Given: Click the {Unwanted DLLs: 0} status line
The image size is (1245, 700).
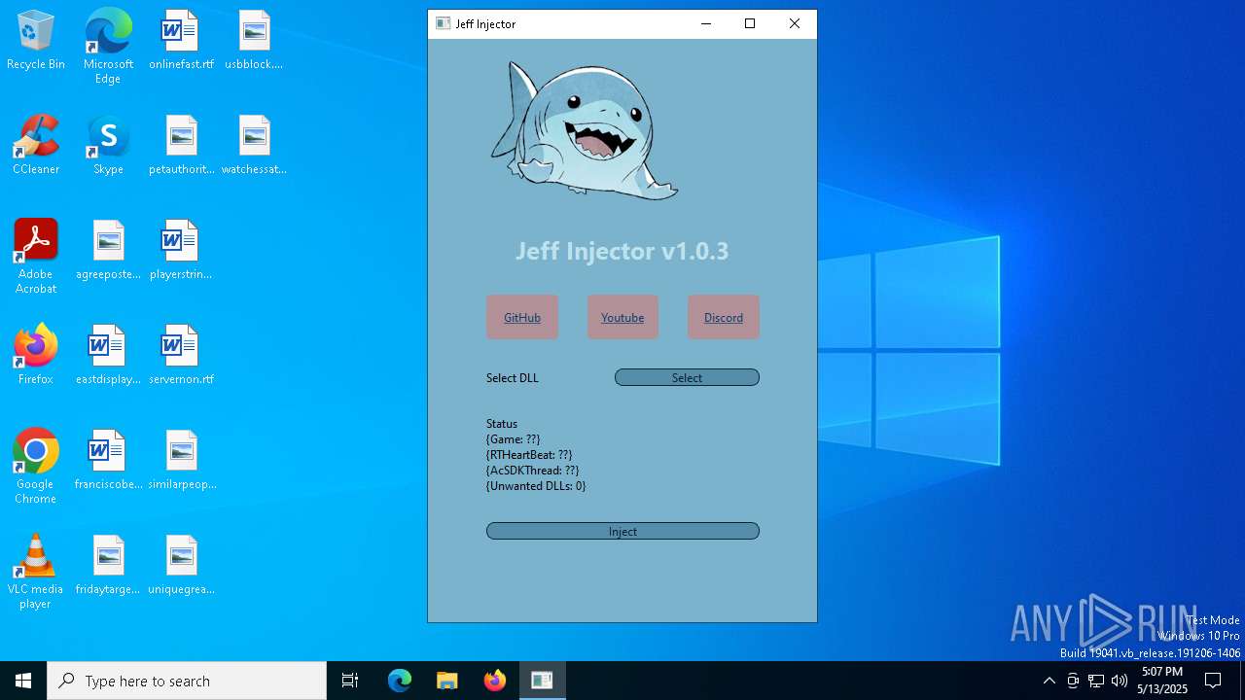Looking at the screenshot, I should click(x=536, y=486).
